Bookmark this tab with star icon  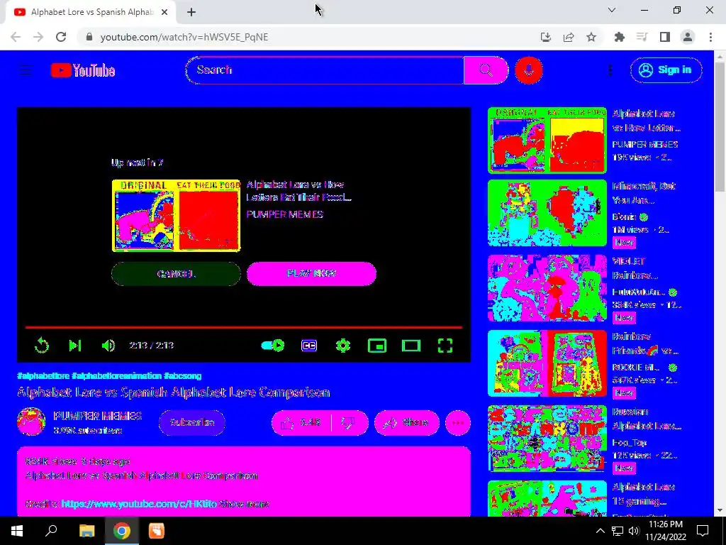591,37
